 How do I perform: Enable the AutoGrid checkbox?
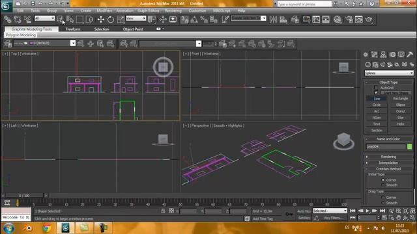tap(376, 88)
